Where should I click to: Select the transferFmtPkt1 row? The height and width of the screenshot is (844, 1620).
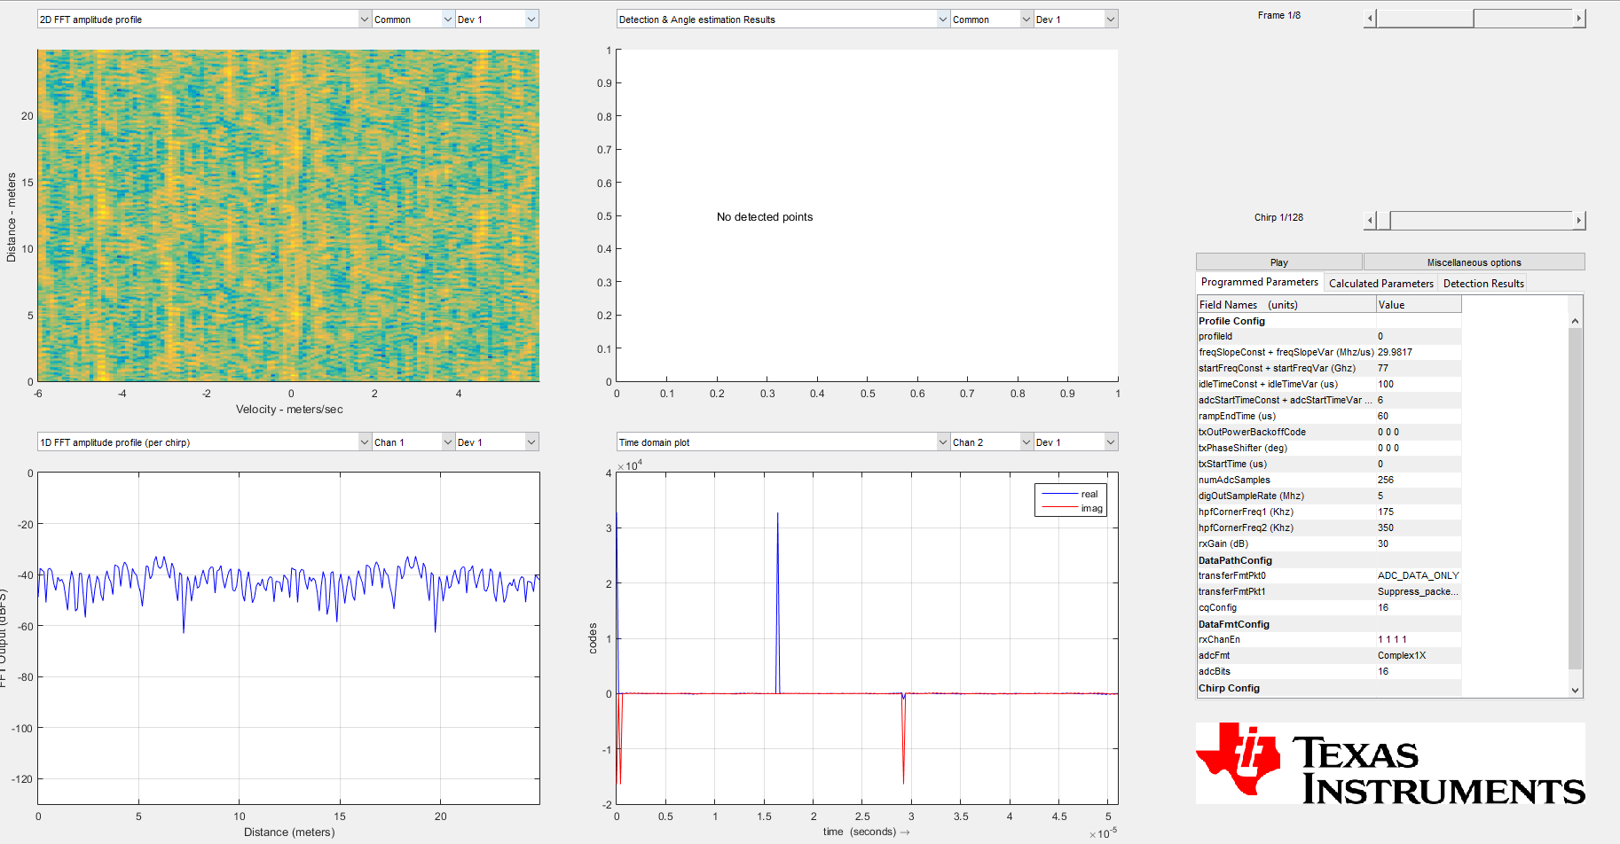1328,592
